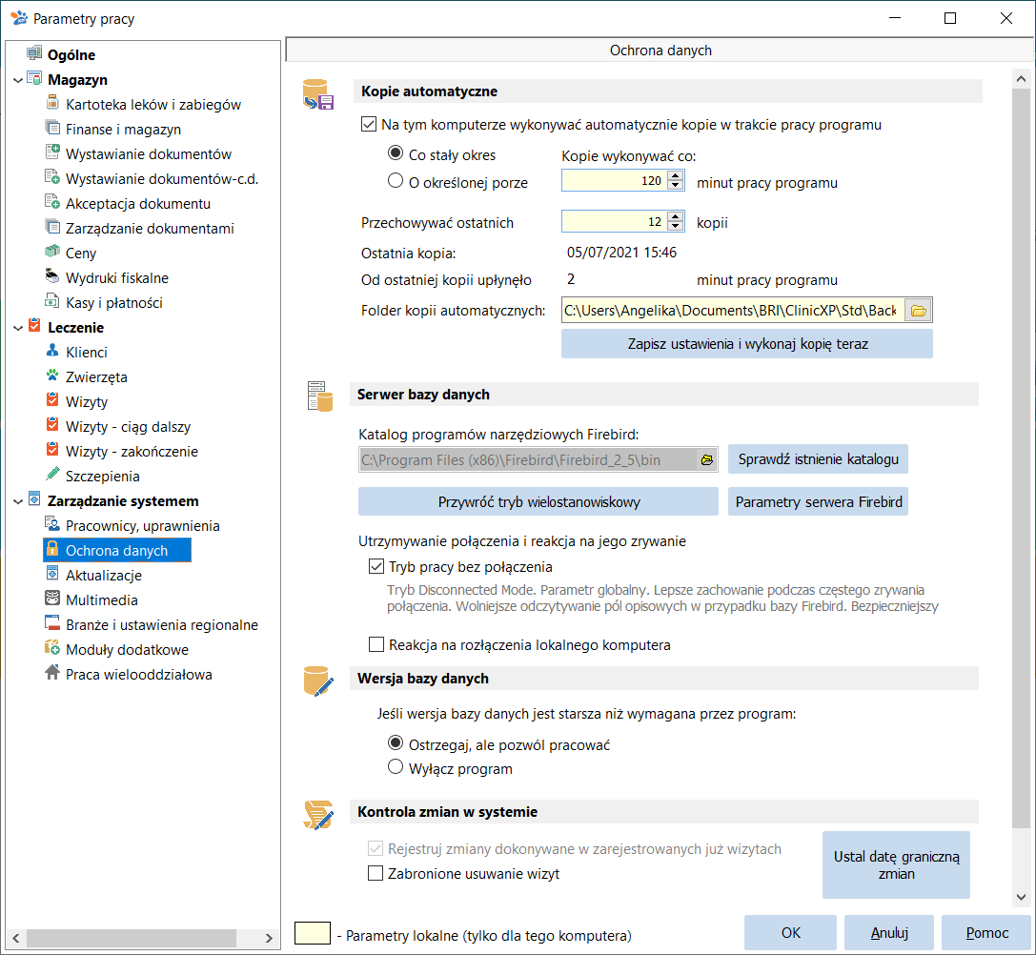Screen dimensions: 1036x955
Task: Click the Magazyn section icon
Action: point(34,79)
